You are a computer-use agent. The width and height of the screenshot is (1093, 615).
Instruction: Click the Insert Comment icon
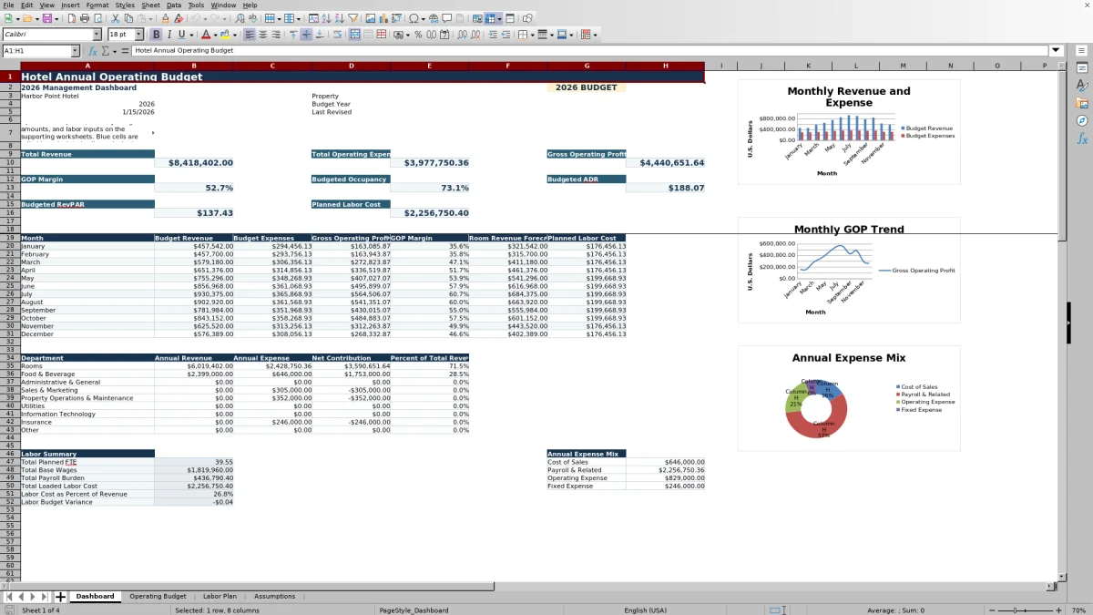447,18
